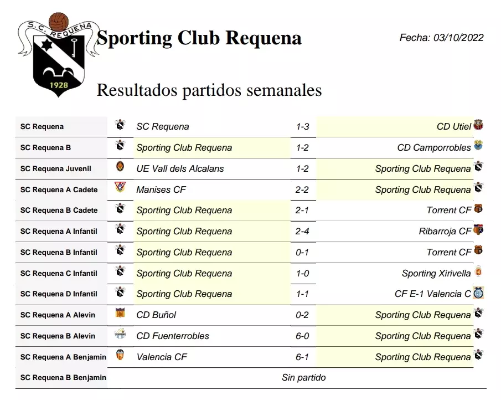This screenshot has width=501, height=400.
Task: Click the CD Buñol team badge
Action: (x=120, y=314)
